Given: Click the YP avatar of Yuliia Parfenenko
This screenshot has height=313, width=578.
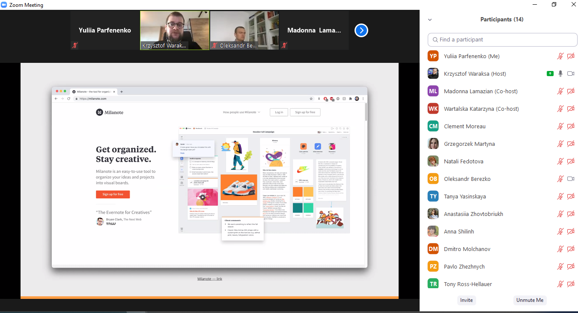Looking at the screenshot, I should click(433, 56).
